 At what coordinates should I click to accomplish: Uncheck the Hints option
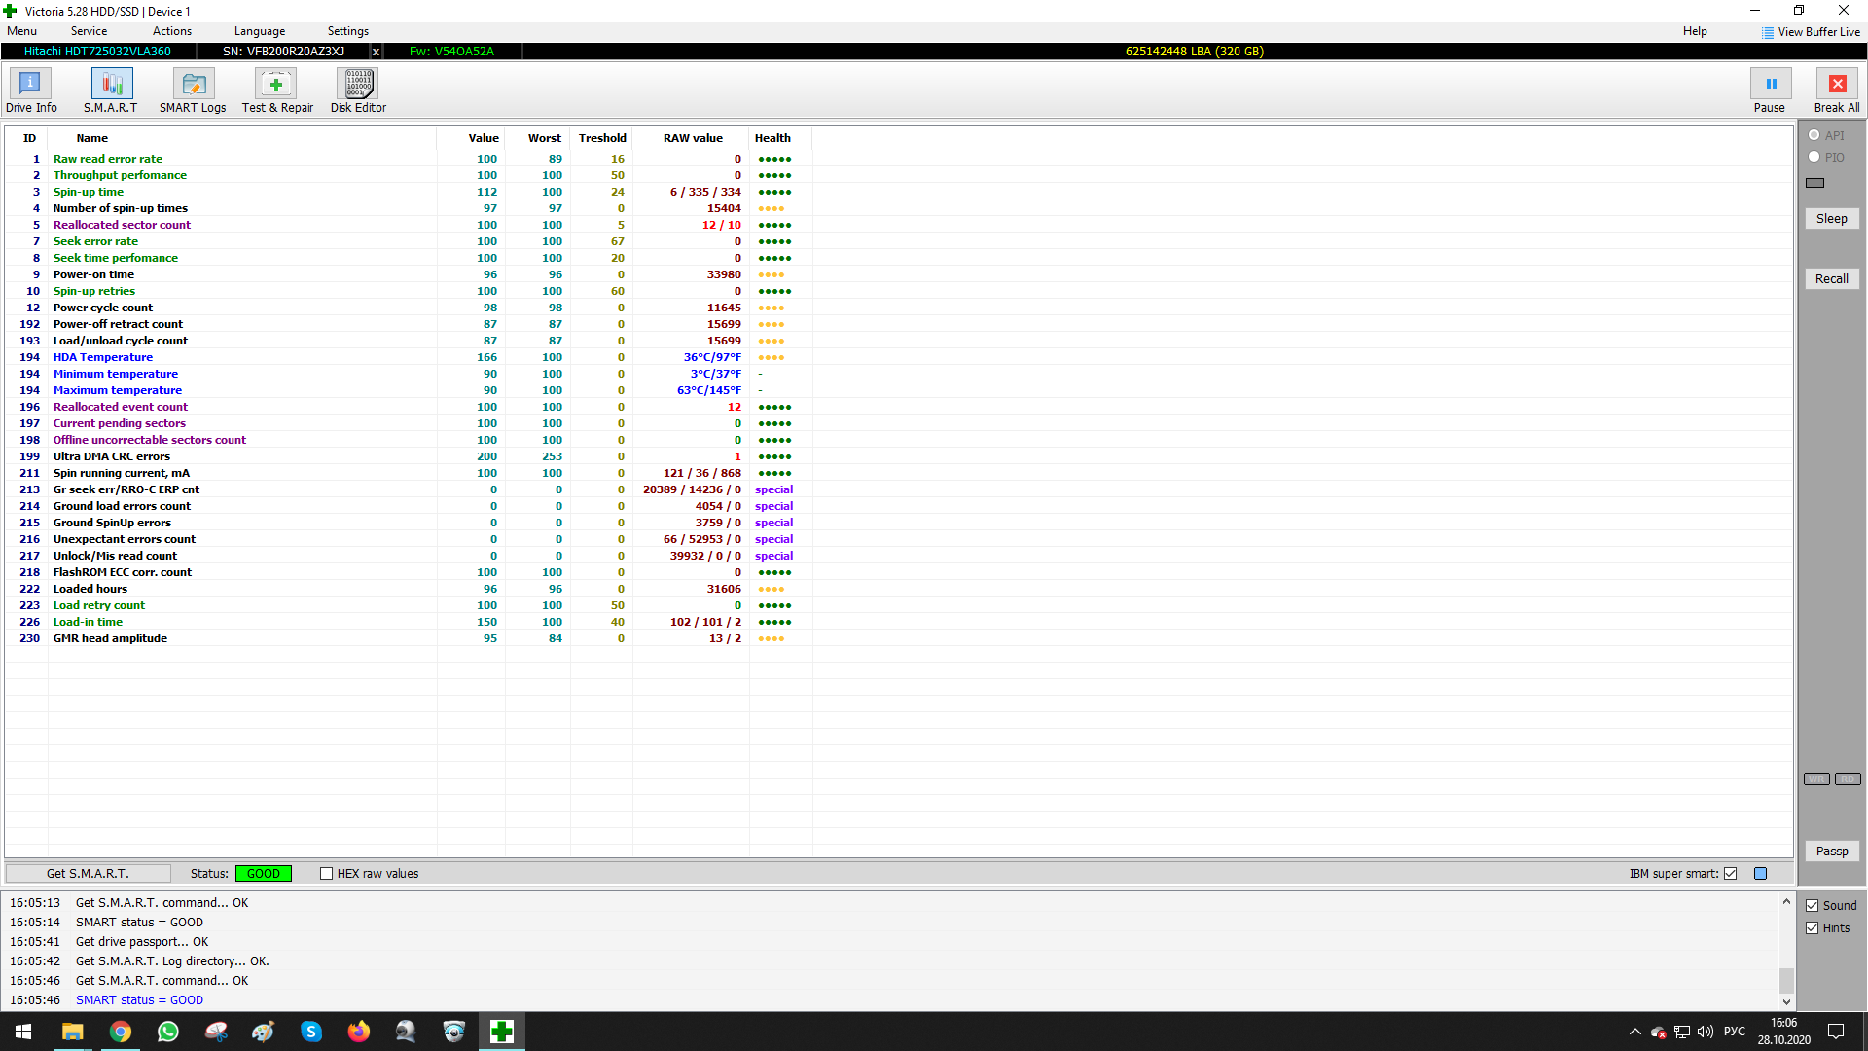(x=1813, y=928)
